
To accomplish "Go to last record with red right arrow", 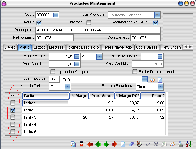I will 115,144.
